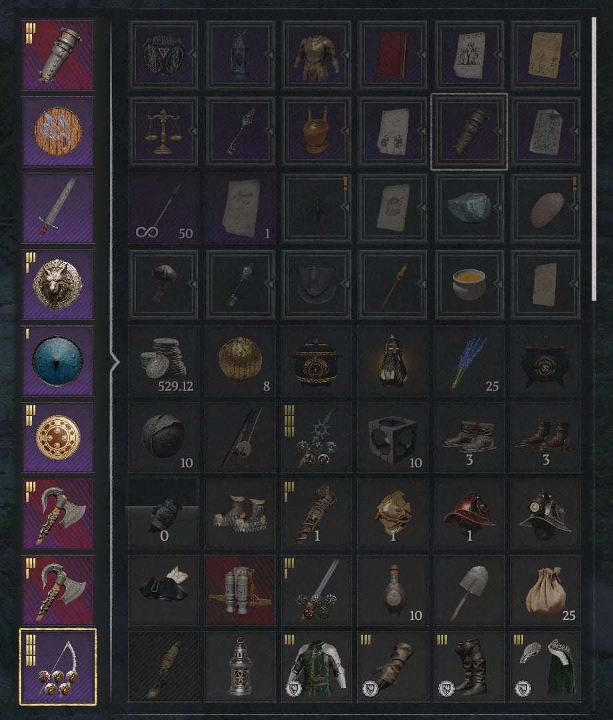Click the cloth sack with count 25

coord(546,591)
